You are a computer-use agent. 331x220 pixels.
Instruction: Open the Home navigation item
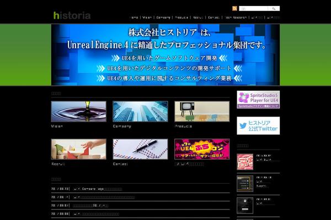134,18
